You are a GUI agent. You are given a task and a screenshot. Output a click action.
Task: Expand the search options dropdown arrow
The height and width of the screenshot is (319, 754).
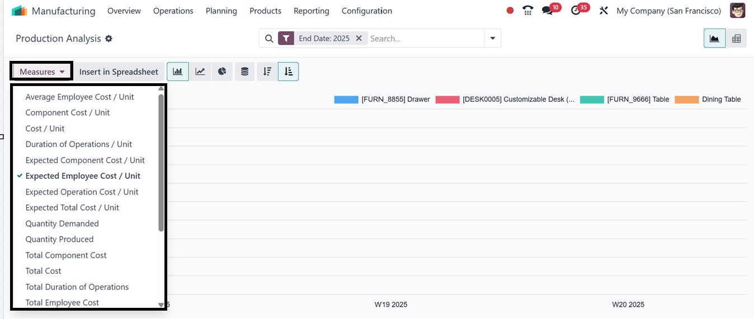tap(492, 39)
